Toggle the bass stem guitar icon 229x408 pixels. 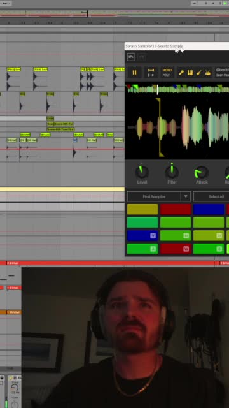(x=199, y=73)
